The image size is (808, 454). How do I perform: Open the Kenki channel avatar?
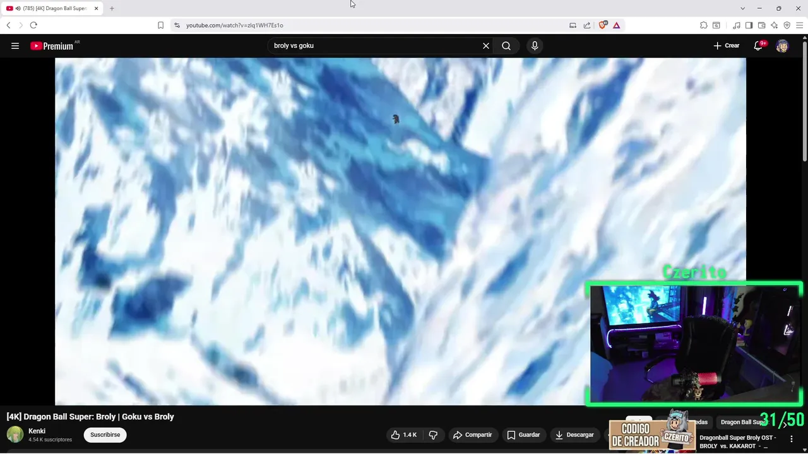[15, 434]
